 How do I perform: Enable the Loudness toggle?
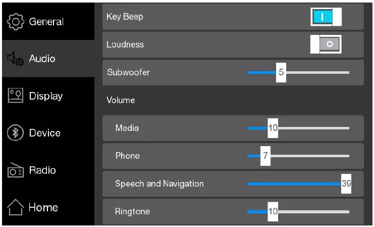tap(326, 44)
